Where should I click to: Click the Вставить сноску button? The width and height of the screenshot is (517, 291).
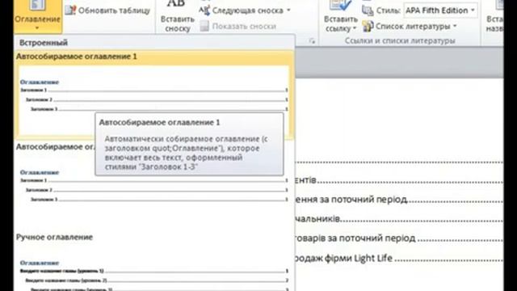pyautogui.click(x=177, y=16)
